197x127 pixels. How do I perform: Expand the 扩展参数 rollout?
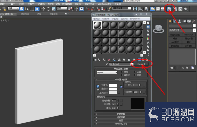pyautogui.click(x=121, y=114)
